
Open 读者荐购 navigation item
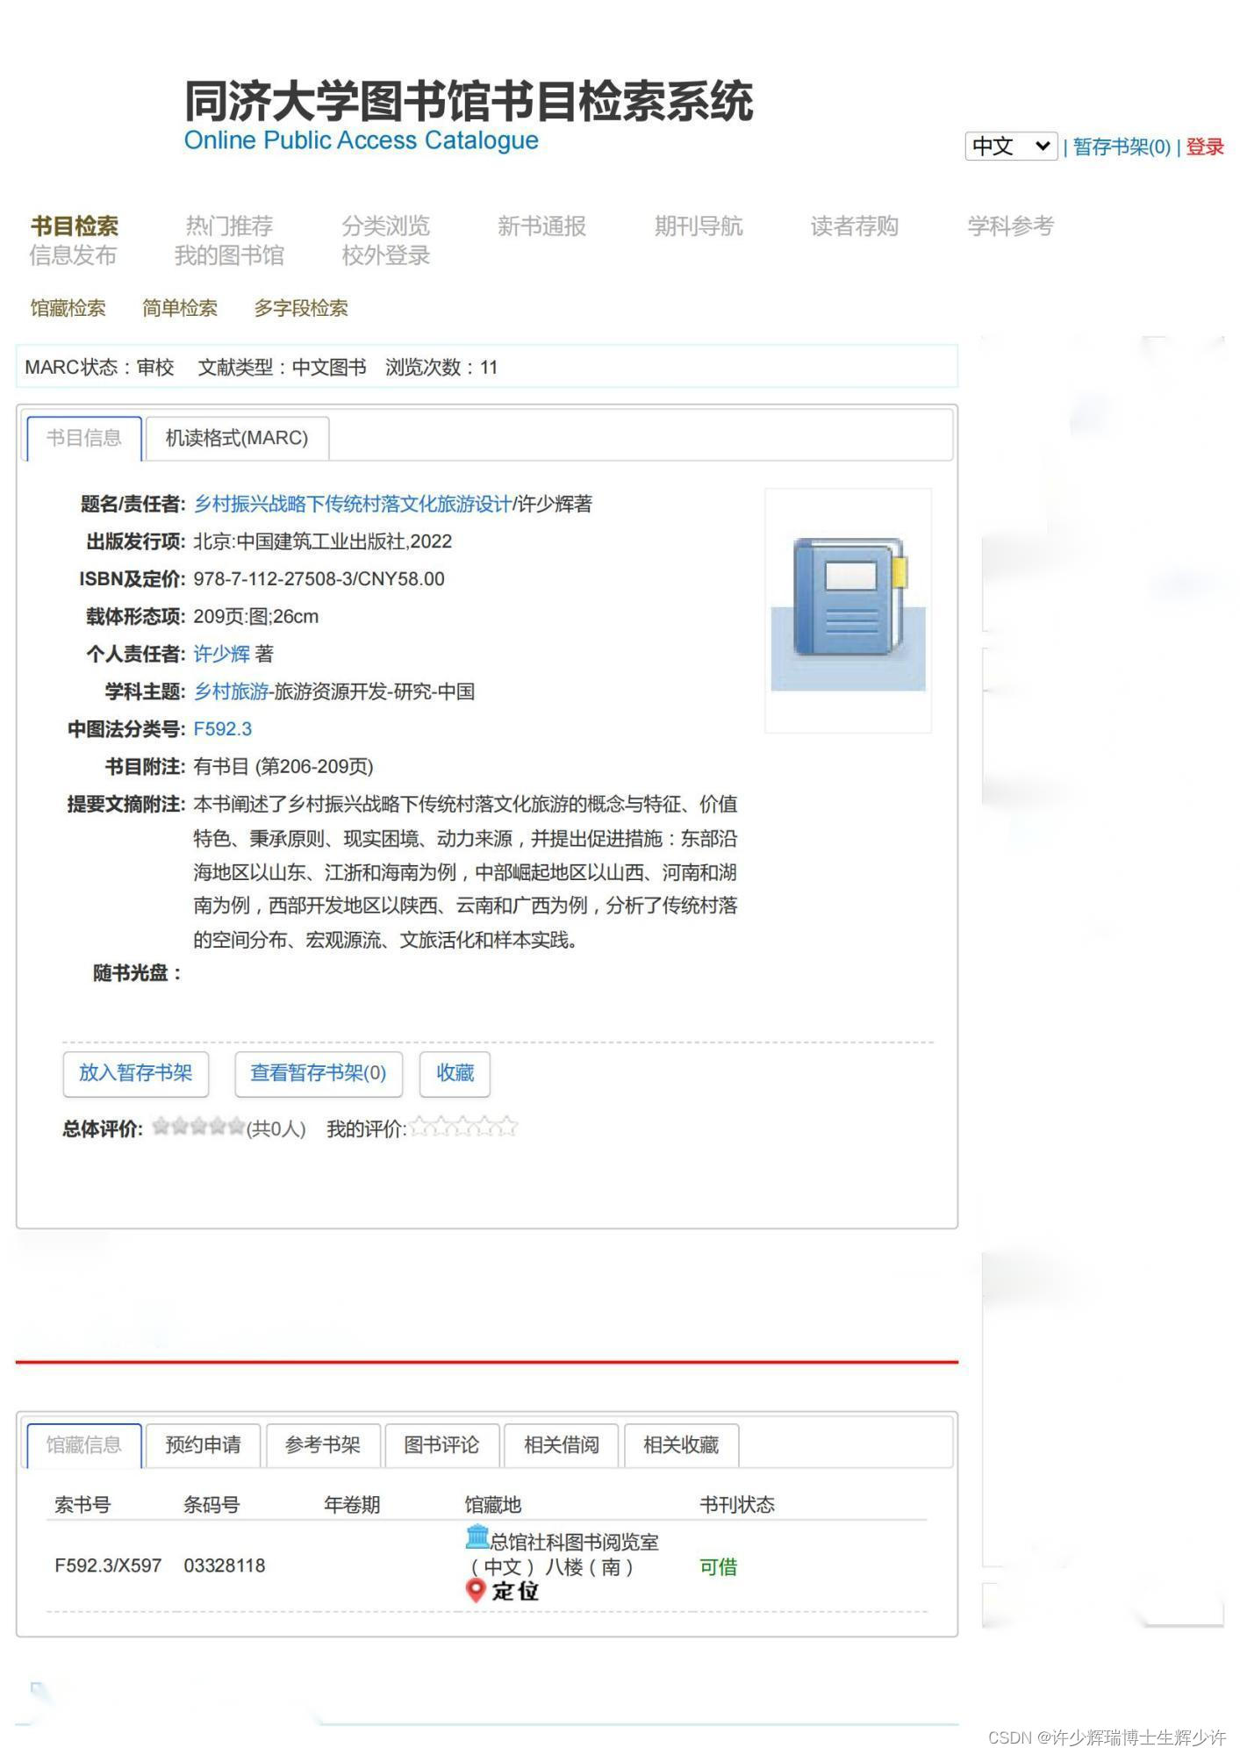(855, 226)
